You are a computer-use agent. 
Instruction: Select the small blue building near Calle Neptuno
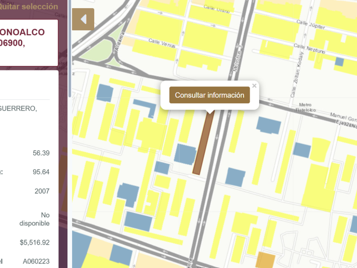click(x=339, y=62)
